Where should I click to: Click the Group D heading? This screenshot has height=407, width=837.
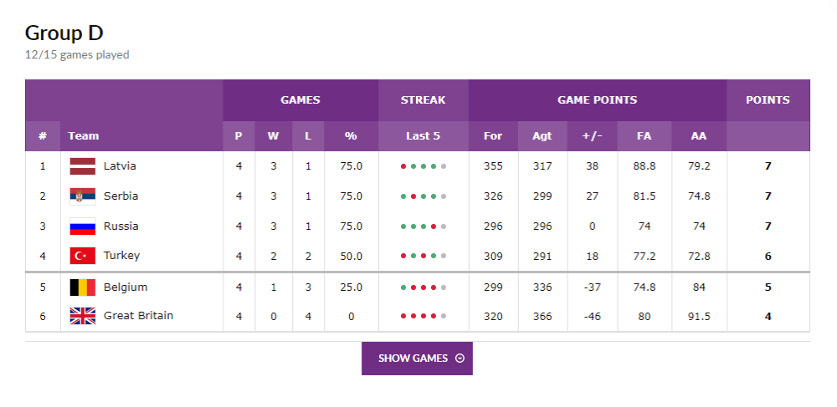click(x=64, y=33)
